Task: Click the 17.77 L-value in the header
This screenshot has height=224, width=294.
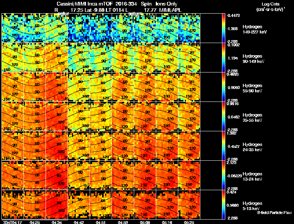Action: [150, 10]
